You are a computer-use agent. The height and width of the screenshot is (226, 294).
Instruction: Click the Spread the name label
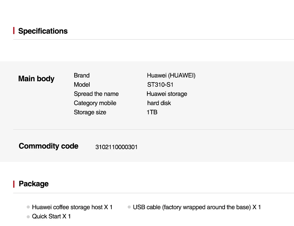pyautogui.click(x=96, y=94)
